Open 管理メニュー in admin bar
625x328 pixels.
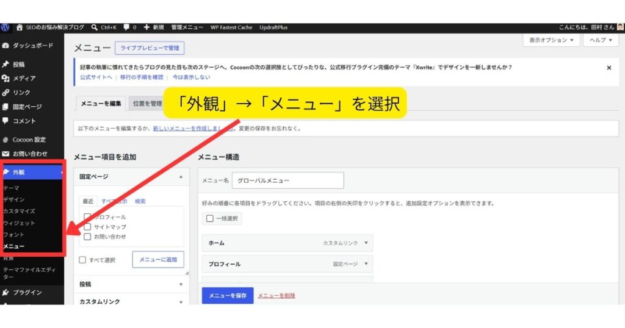pyautogui.click(x=187, y=27)
